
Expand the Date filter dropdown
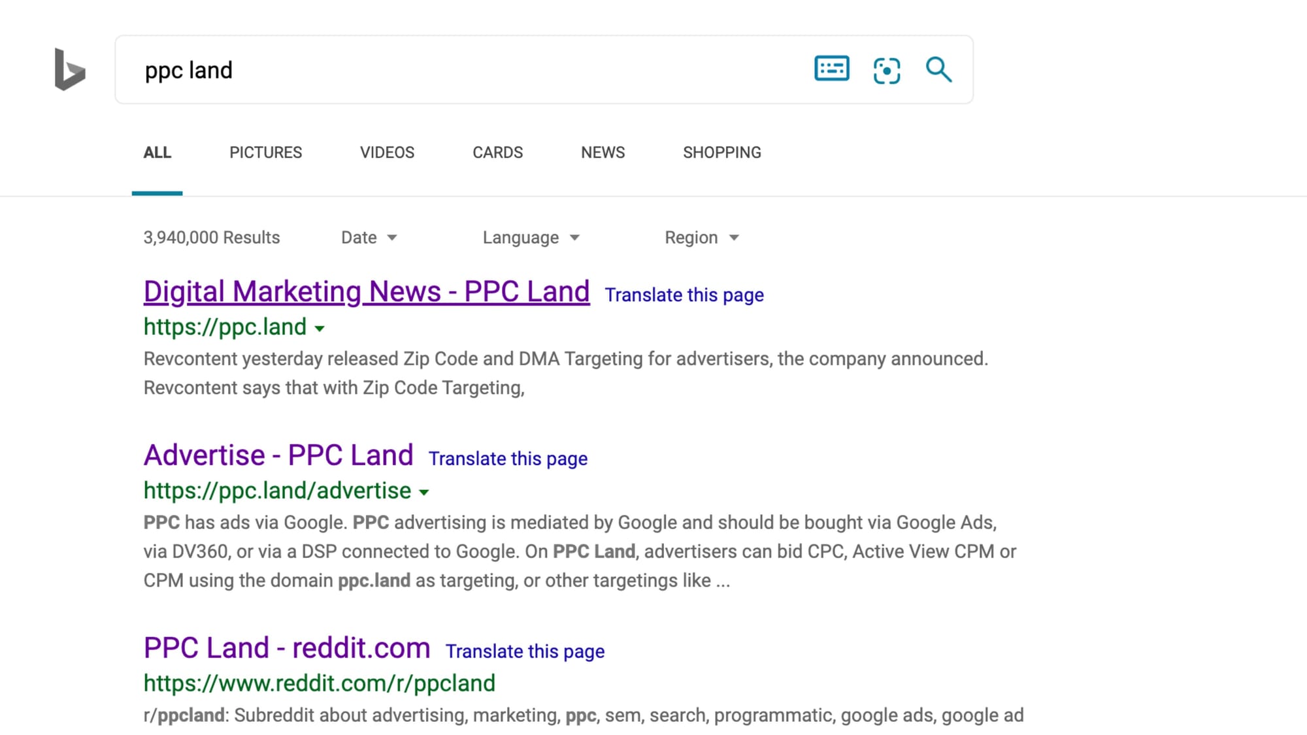click(369, 237)
